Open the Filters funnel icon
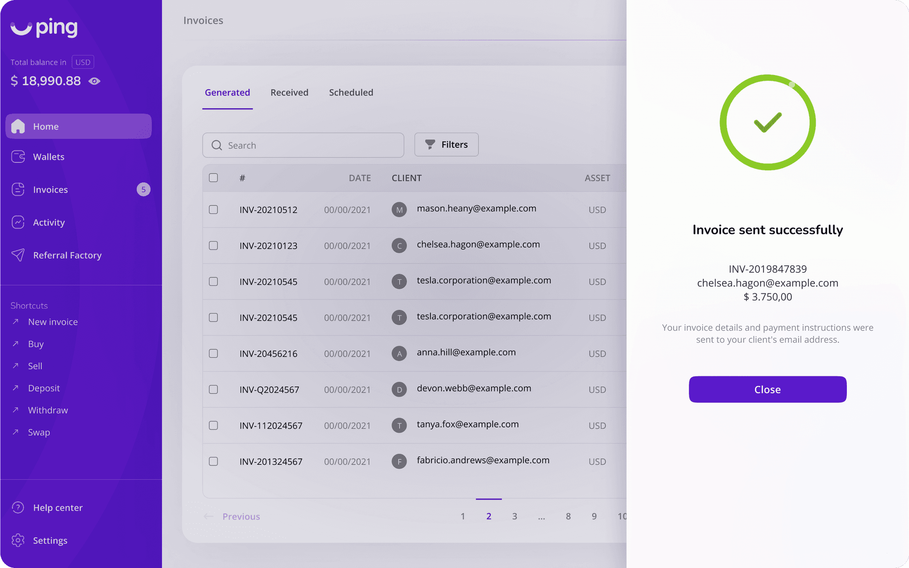 click(429, 144)
